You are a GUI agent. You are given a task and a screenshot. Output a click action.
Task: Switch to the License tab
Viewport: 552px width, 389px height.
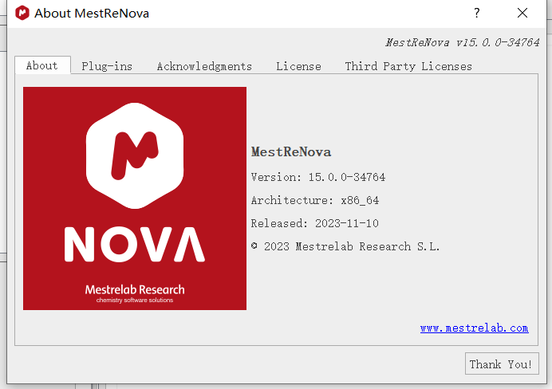298,66
